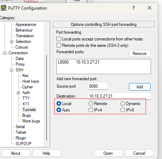Click Open to start the session
Screen dimensions: 162x159
tap(108, 153)
